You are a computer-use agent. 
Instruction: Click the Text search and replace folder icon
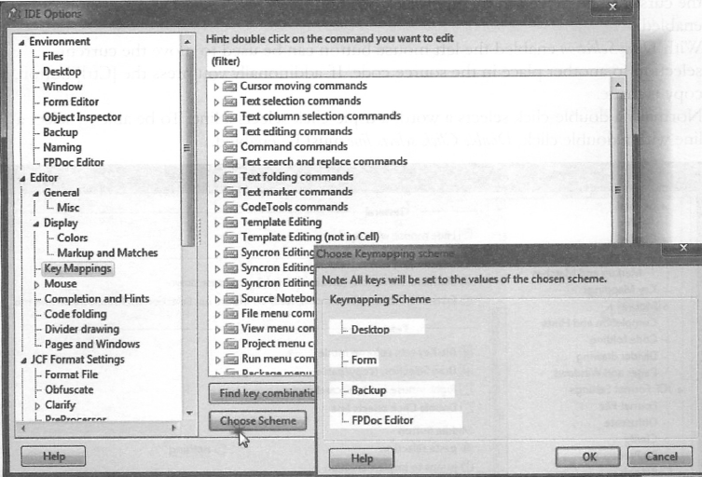[x=230, y=162]
